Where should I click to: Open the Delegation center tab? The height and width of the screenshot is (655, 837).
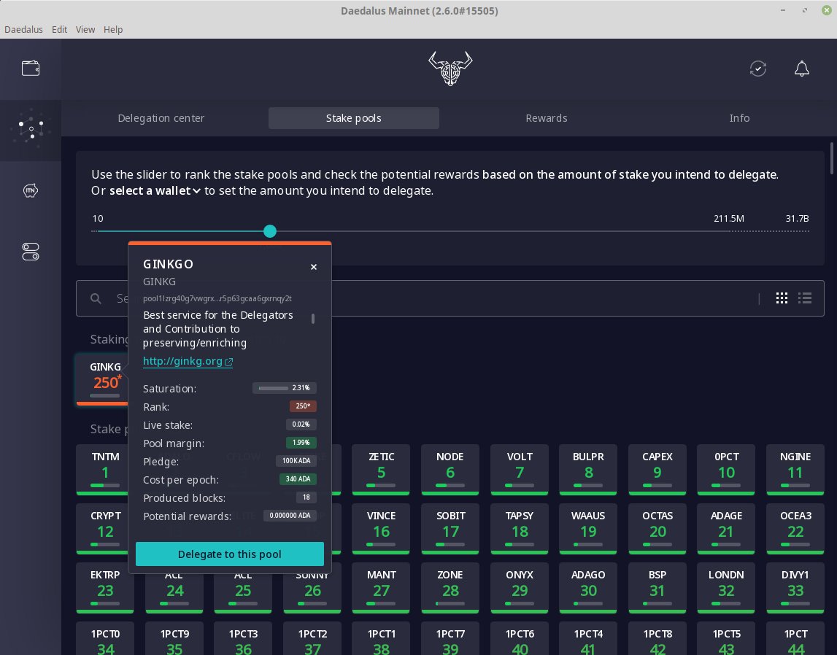[161, 118]
